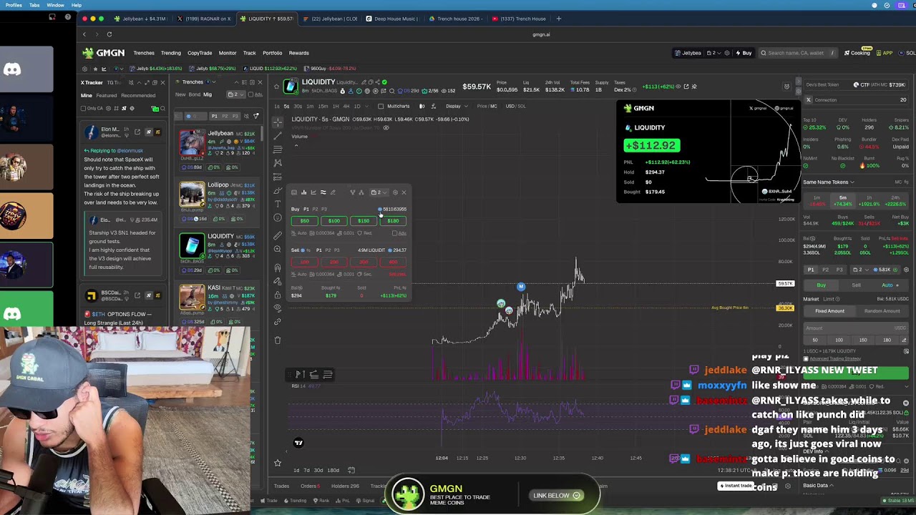The width and height of the screenshot is (916, 515).
Task: Open the KASI token card
Action: pos(220,305)
